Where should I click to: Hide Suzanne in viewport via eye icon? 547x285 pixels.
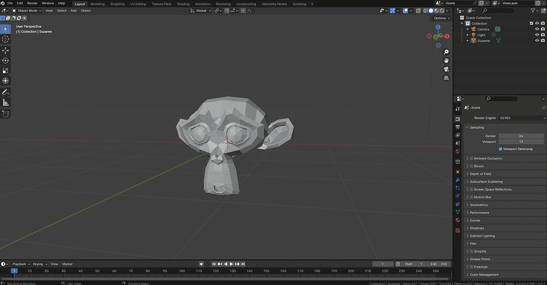tap(537, 41)
